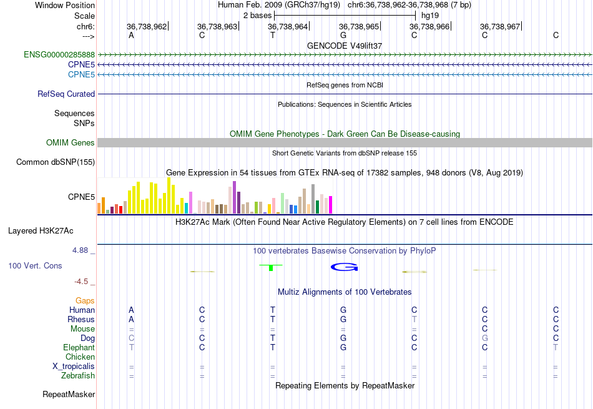Click Repeating Elements by RepeatMasker title
Image resolution: width=593 pixels, height=409 pixels.
(x=345, y=385)
